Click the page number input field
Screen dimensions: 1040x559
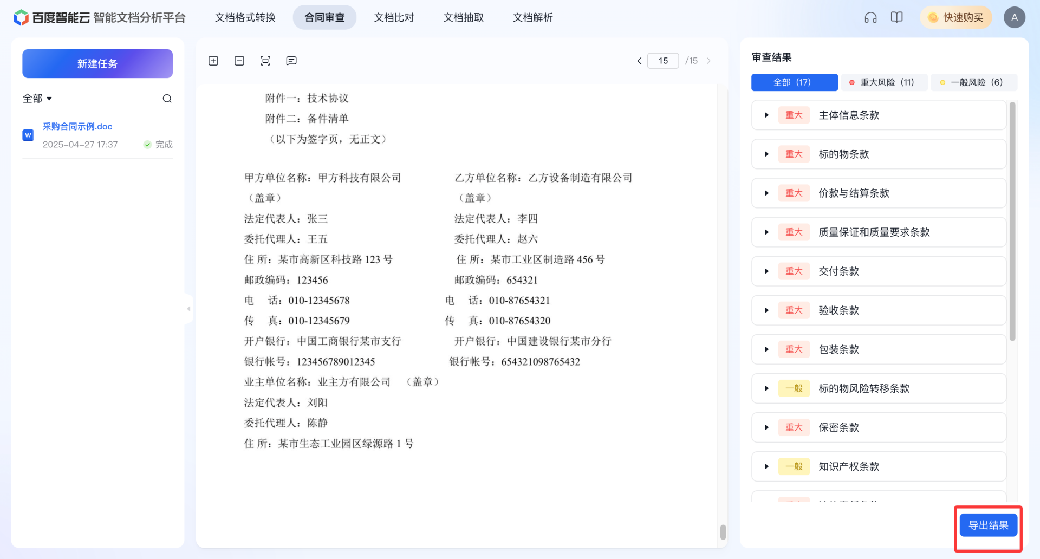coord(663,61)
